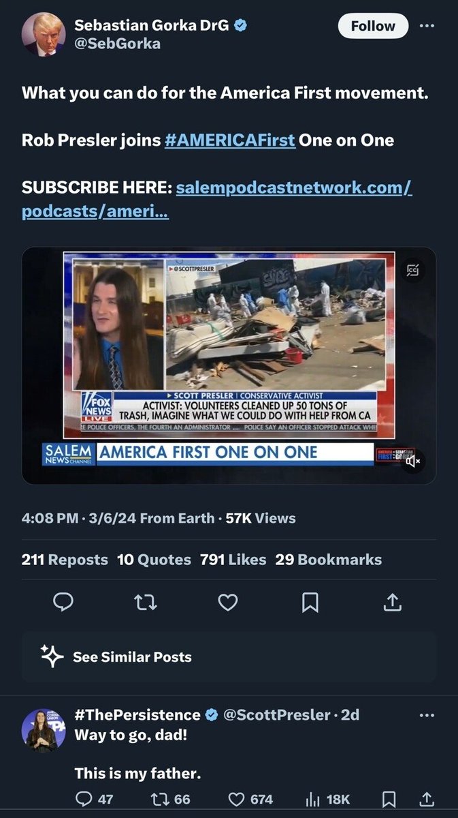The width and height of the screenshot is (458, 818).
Task: Share the main post
Action: (x=394, y=602)
